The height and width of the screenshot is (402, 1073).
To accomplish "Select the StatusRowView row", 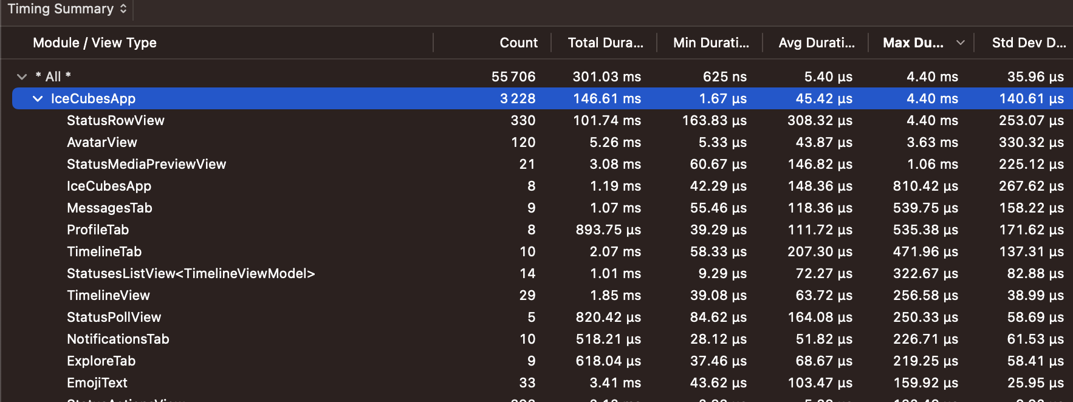I will point(542,120).
